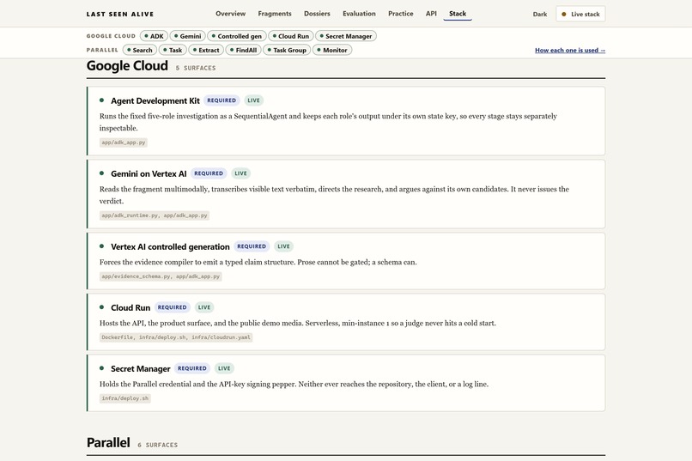692x461 pixels.
Task: Open the API nav item
Action: pyautogui.click(x=431, y=14)
